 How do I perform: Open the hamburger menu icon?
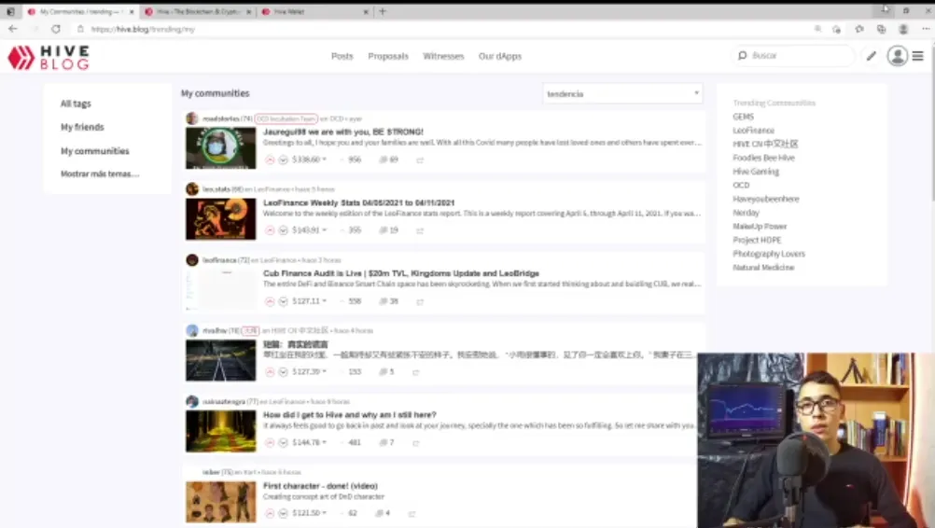[x=917, y=56]
